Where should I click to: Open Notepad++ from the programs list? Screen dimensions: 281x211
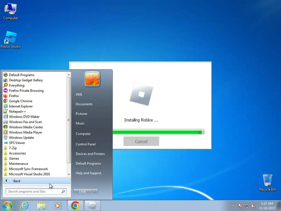pyautogui.click(x=35, y=112)
